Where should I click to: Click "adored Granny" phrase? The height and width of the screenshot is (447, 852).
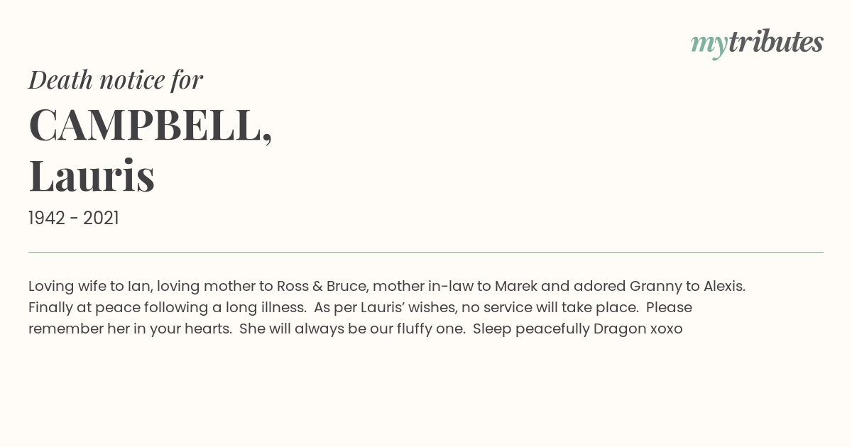pos(626,287)
